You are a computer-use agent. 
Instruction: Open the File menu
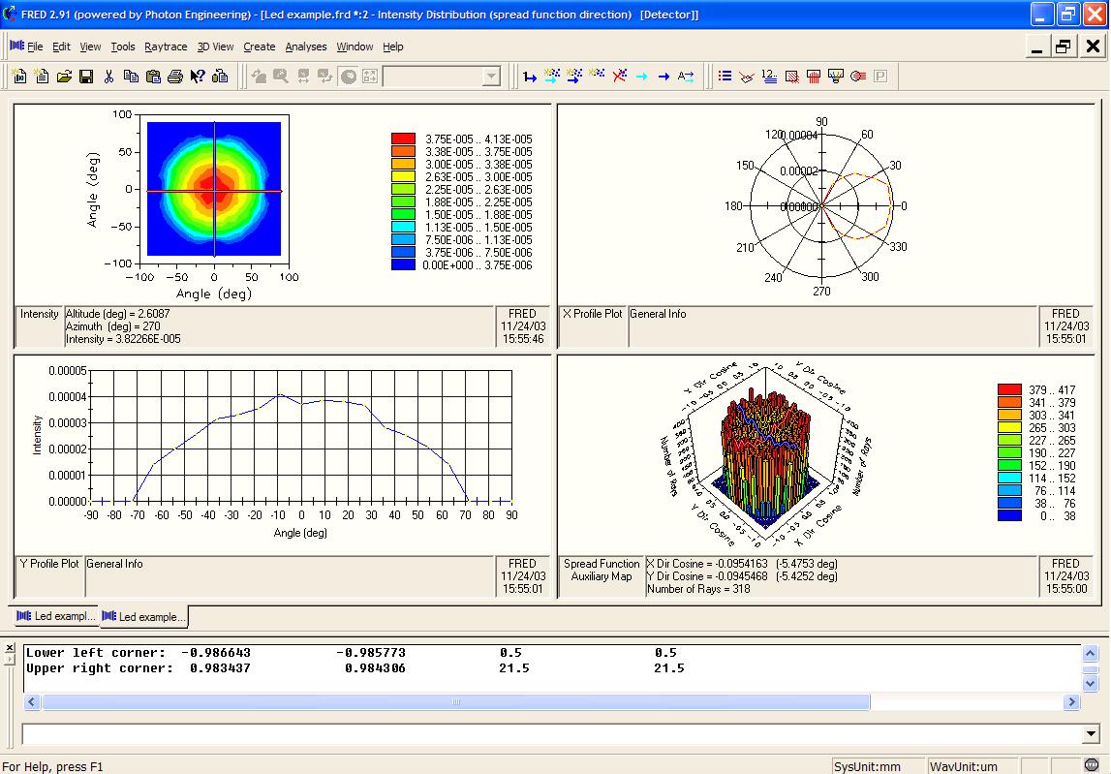click(x=35, y=46)
